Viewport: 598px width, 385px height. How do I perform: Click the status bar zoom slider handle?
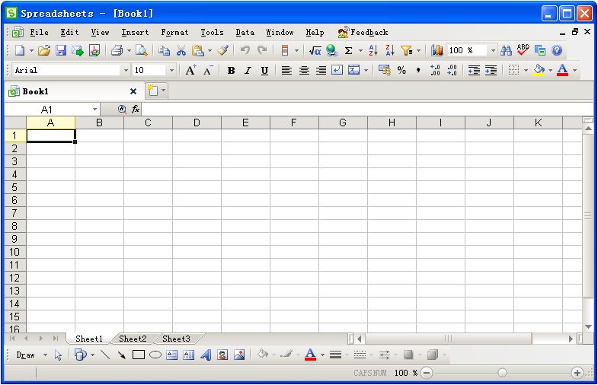(502, 373)
